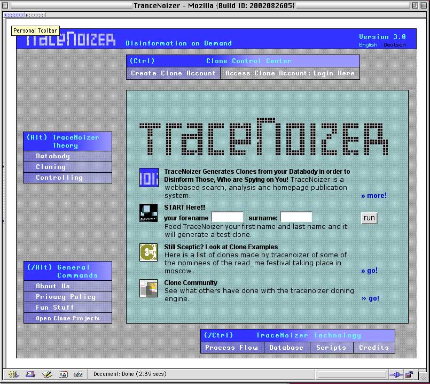
Task: Open ChatZilla cZ icon in status bar
Action: (x=78, y=374)
